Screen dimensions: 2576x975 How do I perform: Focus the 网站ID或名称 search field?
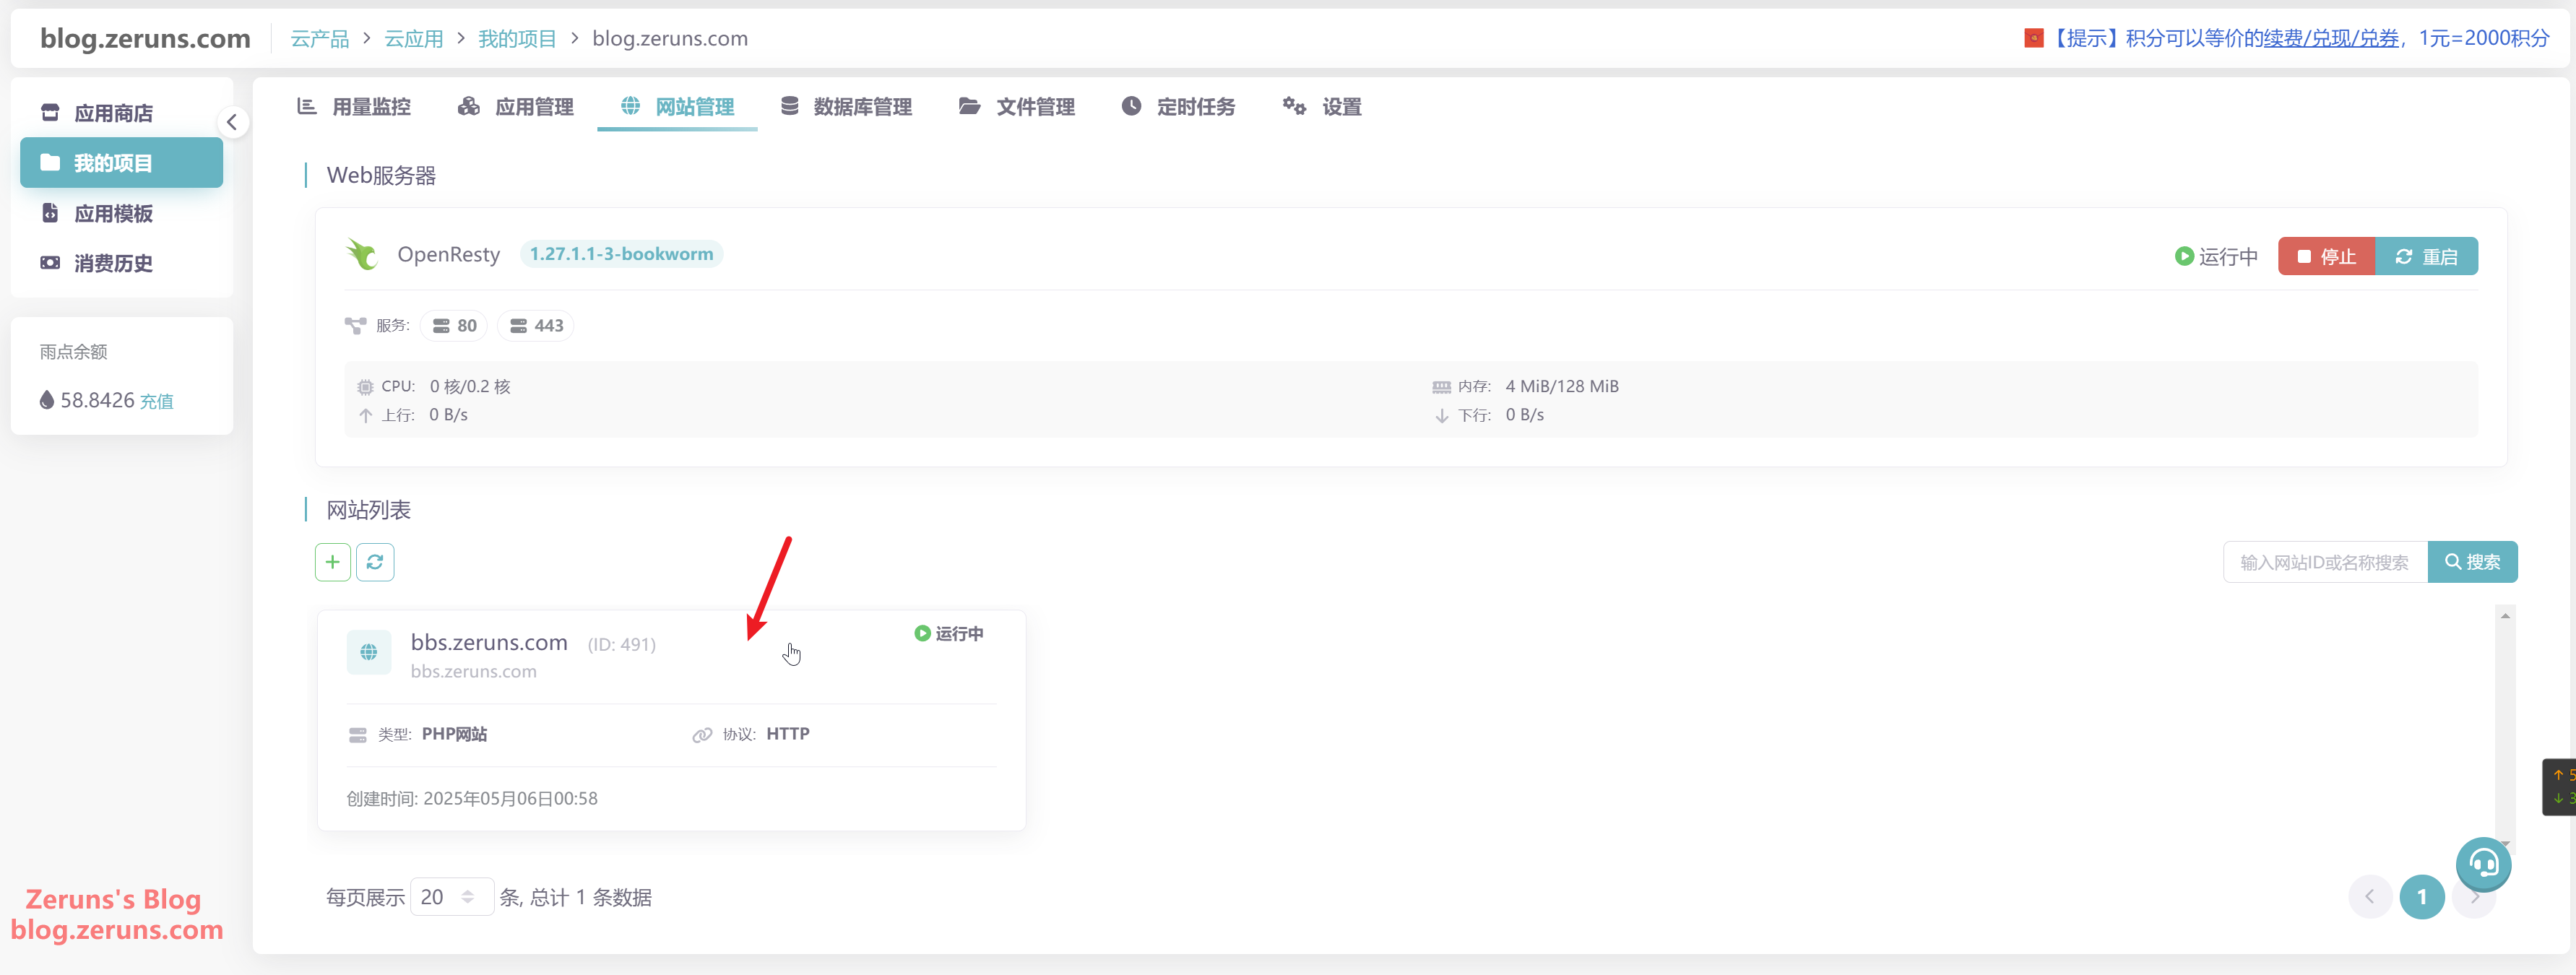point(2325,562)
